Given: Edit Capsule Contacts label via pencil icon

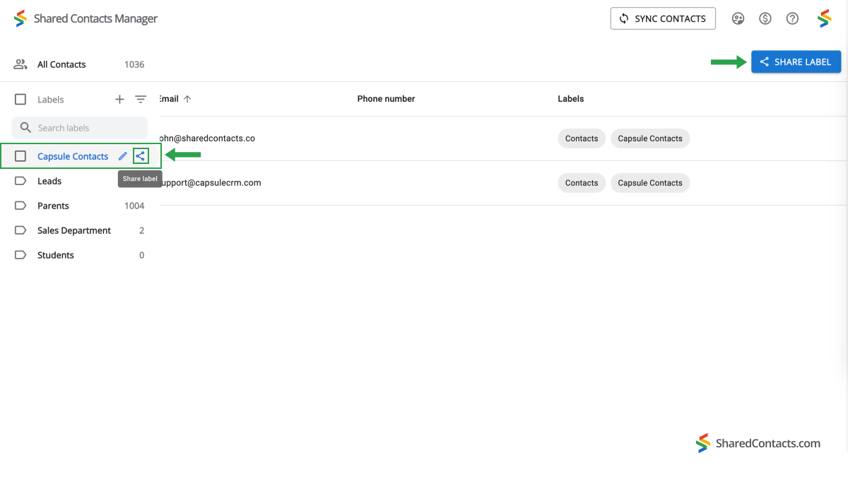Looking at the screenshot, I should [x=123, y=156].
